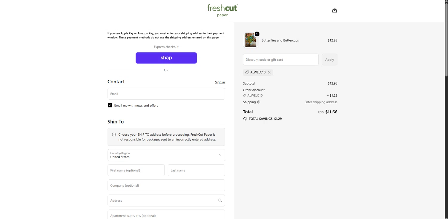Click the Ship To info notice icon
Viewport: 448px width, 219px height.
[114, 134]
